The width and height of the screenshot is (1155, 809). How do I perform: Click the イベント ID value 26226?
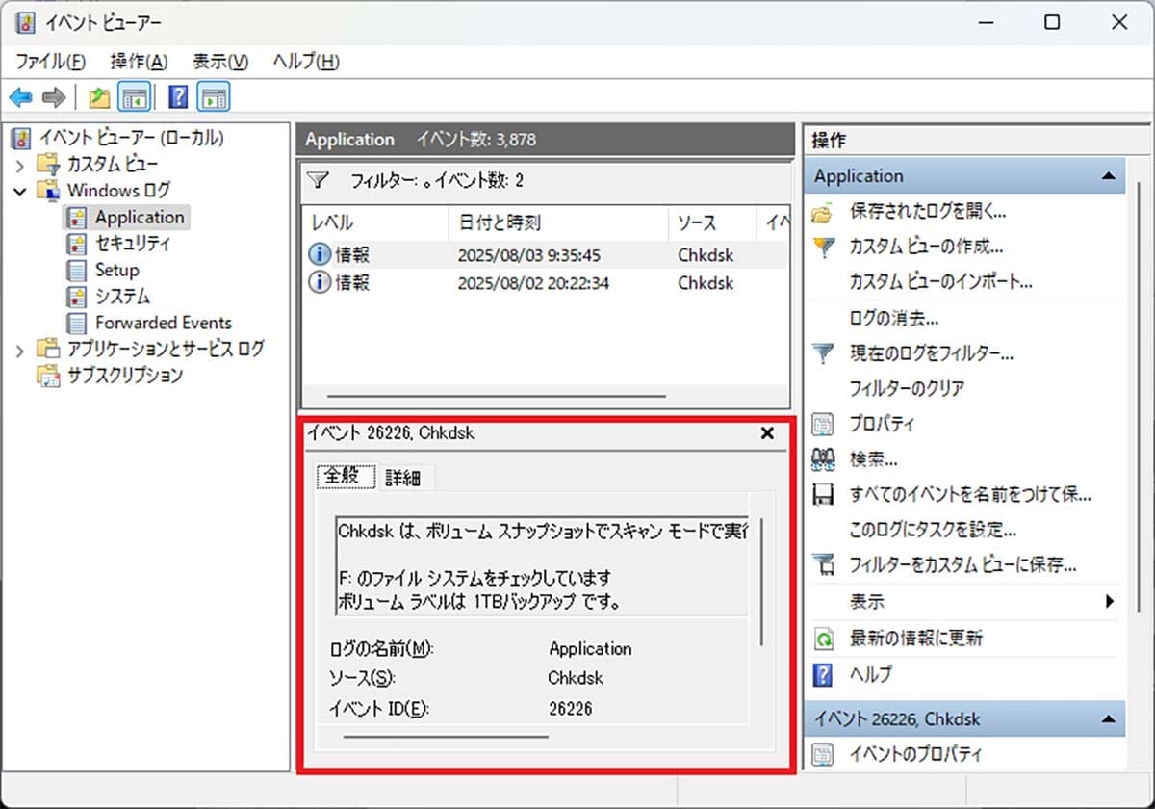coord(570,709)
